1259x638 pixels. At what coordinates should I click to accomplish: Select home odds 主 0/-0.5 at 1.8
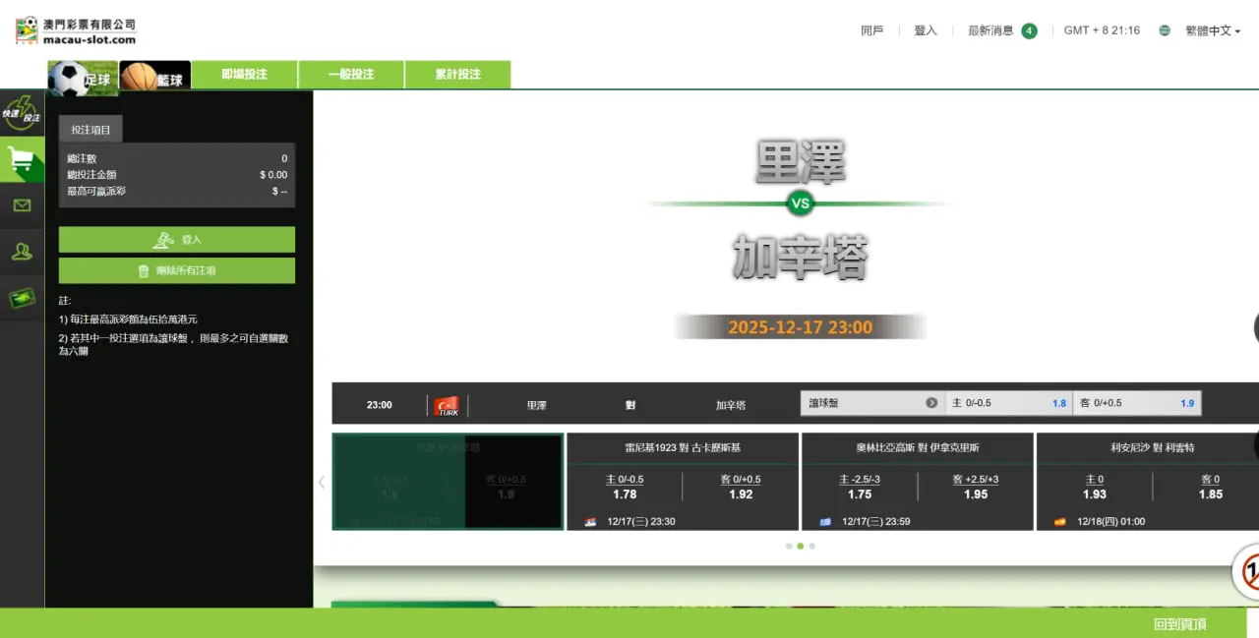(x=1009, y=403)
